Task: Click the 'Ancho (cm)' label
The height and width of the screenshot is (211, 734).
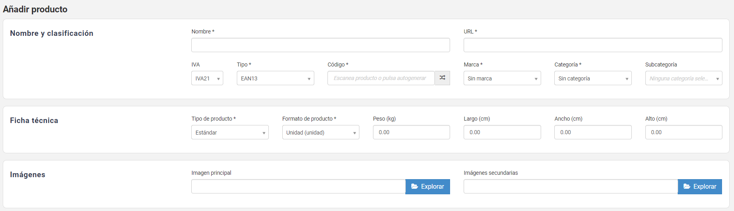Action: pos(568,119)
